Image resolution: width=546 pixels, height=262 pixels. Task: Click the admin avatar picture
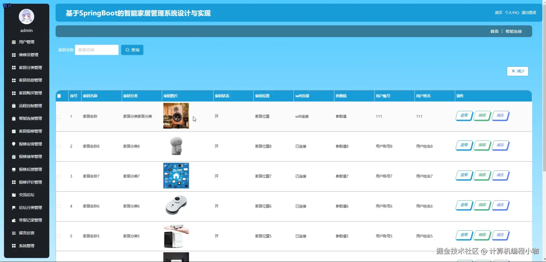(27, 17)
